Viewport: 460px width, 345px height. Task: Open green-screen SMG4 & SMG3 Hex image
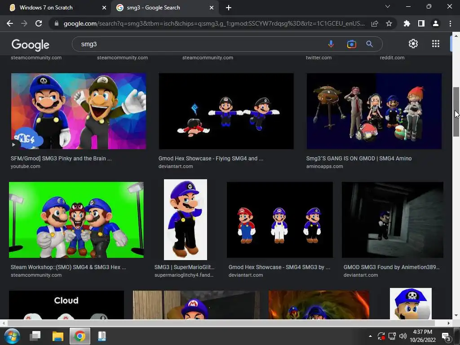click(76, 220)
